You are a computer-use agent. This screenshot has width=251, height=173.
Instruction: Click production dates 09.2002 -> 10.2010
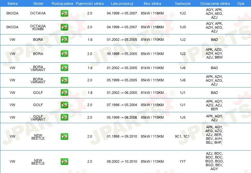[122, 161]
